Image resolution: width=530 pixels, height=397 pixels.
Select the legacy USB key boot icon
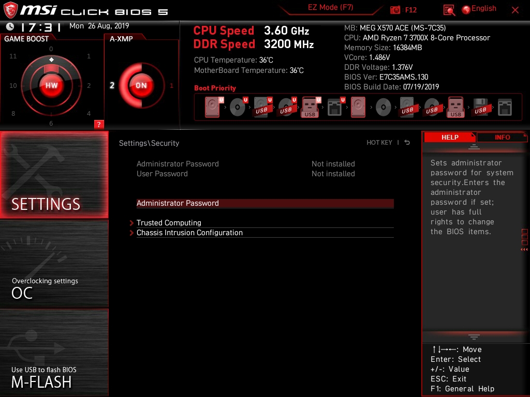456,107
